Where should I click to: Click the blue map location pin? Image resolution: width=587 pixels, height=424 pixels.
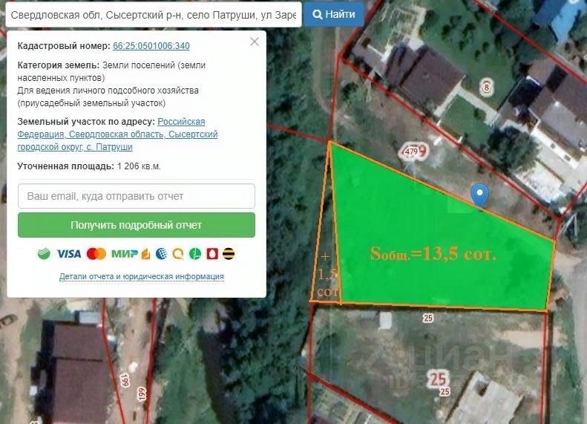click(479, 195)
